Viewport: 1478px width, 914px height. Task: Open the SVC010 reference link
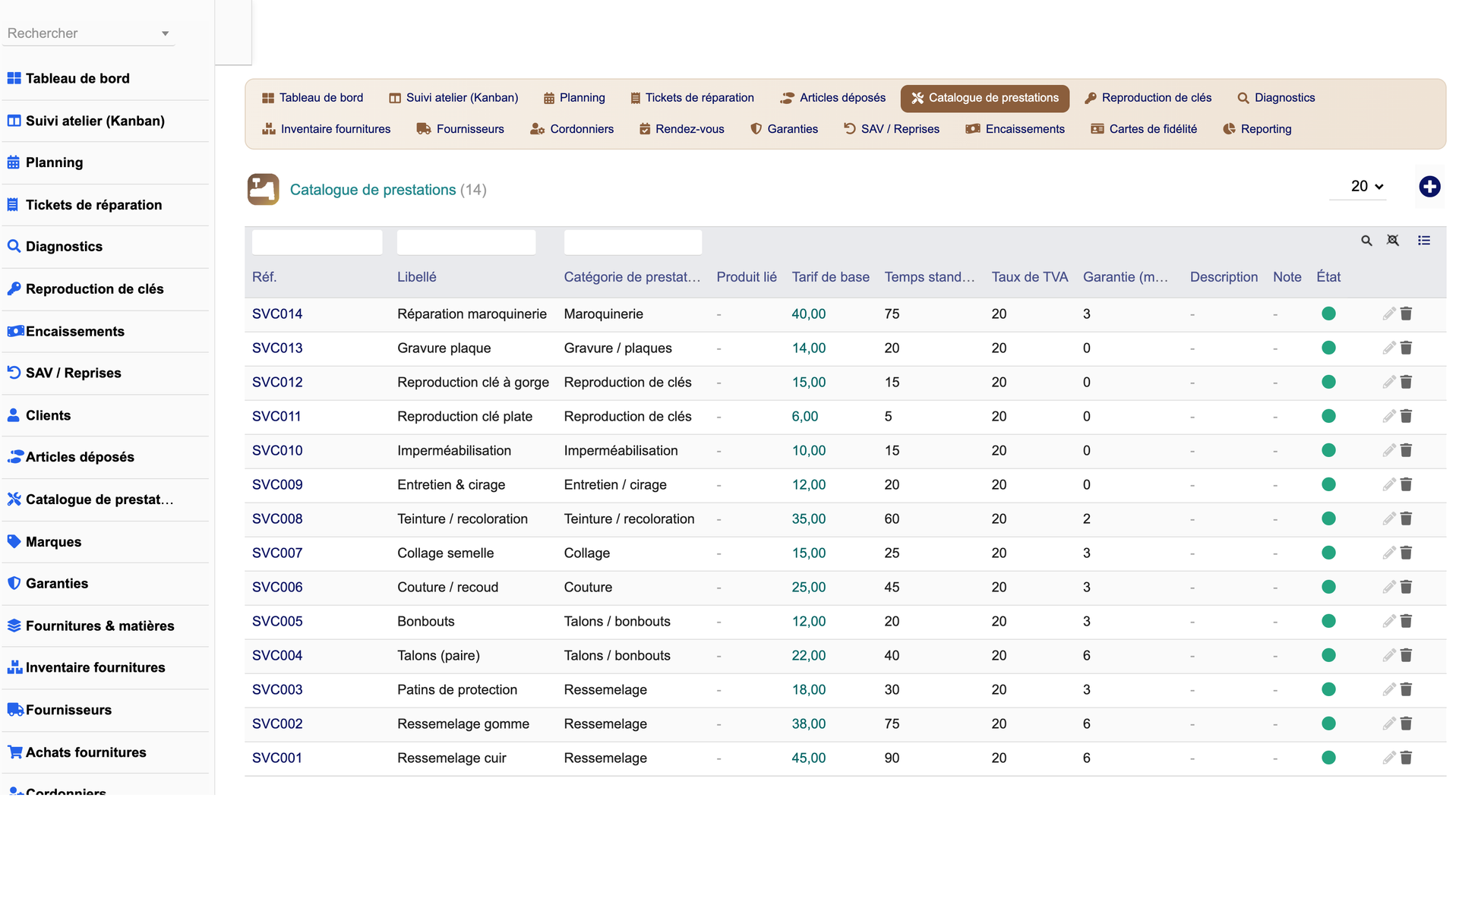tap(277, 450)
